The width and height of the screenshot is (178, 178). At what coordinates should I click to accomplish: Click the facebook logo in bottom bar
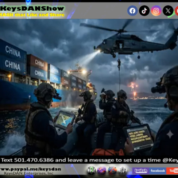point(158,171)
